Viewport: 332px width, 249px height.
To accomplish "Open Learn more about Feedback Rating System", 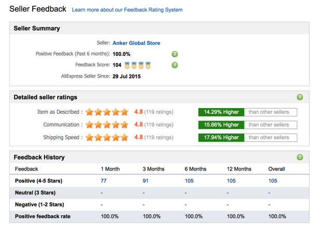I will click(x=127, y=10).
